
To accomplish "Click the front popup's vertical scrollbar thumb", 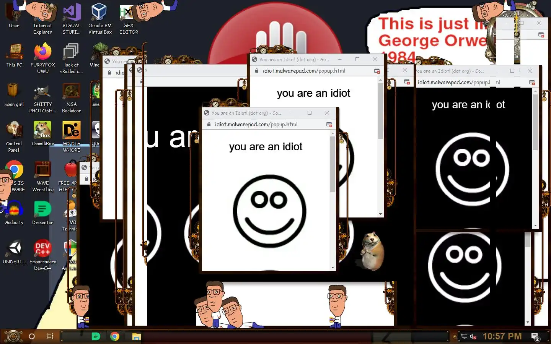I will (x=333, y=164).
